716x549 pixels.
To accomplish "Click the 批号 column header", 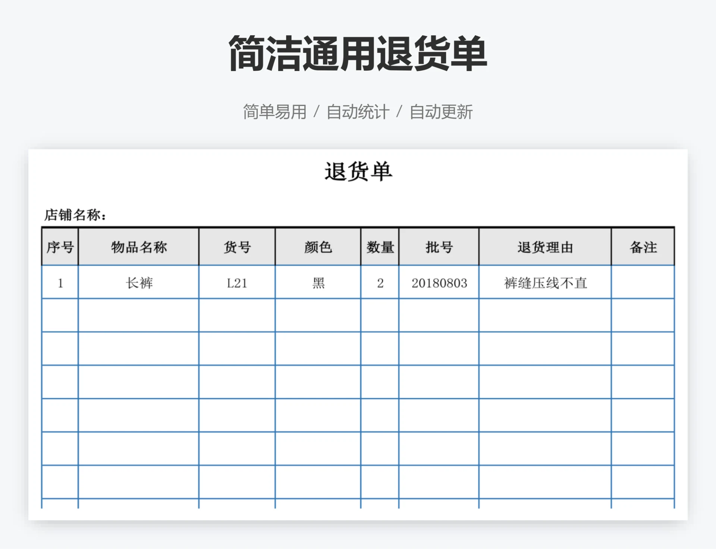I will [439, 247].
